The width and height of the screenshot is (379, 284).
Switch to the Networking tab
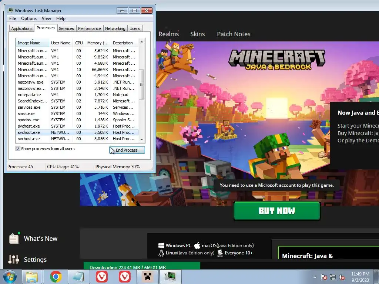pyautogui.click(x=115, y=28)
